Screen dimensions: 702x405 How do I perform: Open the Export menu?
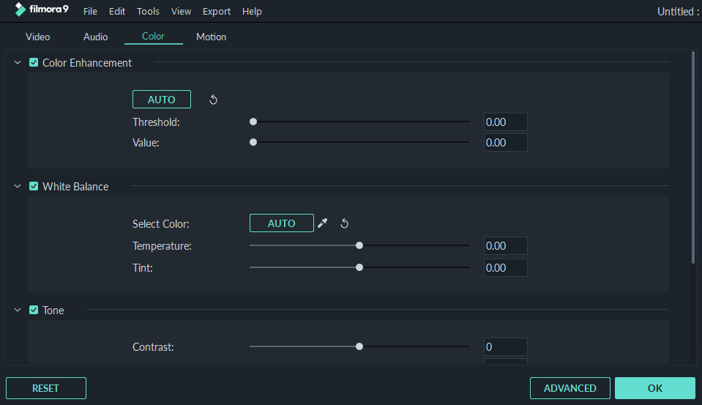(216, 11)
